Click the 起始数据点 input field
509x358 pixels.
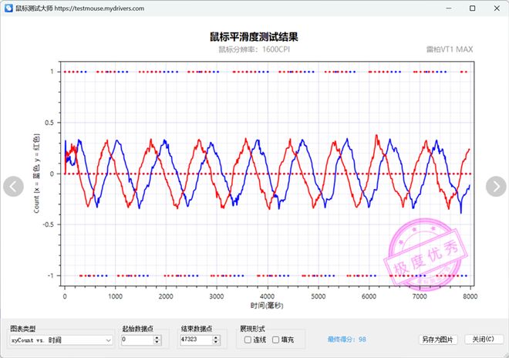coord(137,339)
